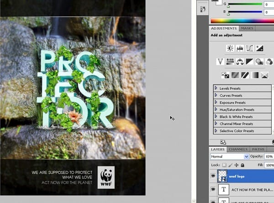This screenshot has width=274, height=203.
Task: Click the expanded view icon below presets
Action: pyautogui.click(x=223, y=142)
